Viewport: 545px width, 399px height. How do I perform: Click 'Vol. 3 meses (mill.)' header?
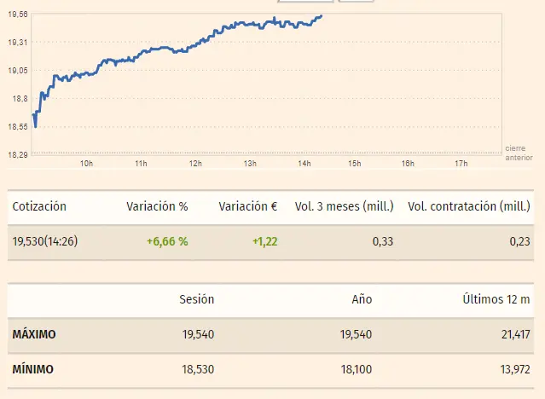point(344,206)
